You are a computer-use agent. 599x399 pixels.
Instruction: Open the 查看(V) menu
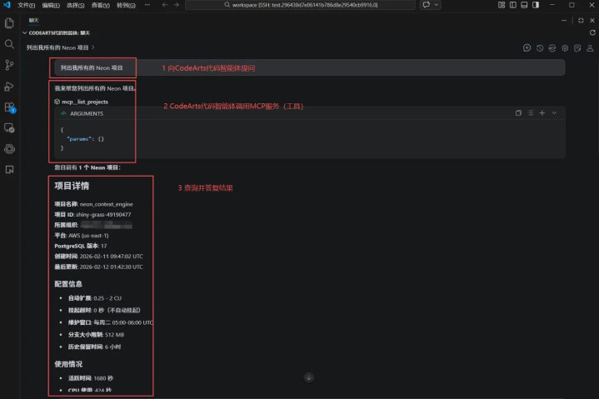pyautogui.click(x=100, y=5)
